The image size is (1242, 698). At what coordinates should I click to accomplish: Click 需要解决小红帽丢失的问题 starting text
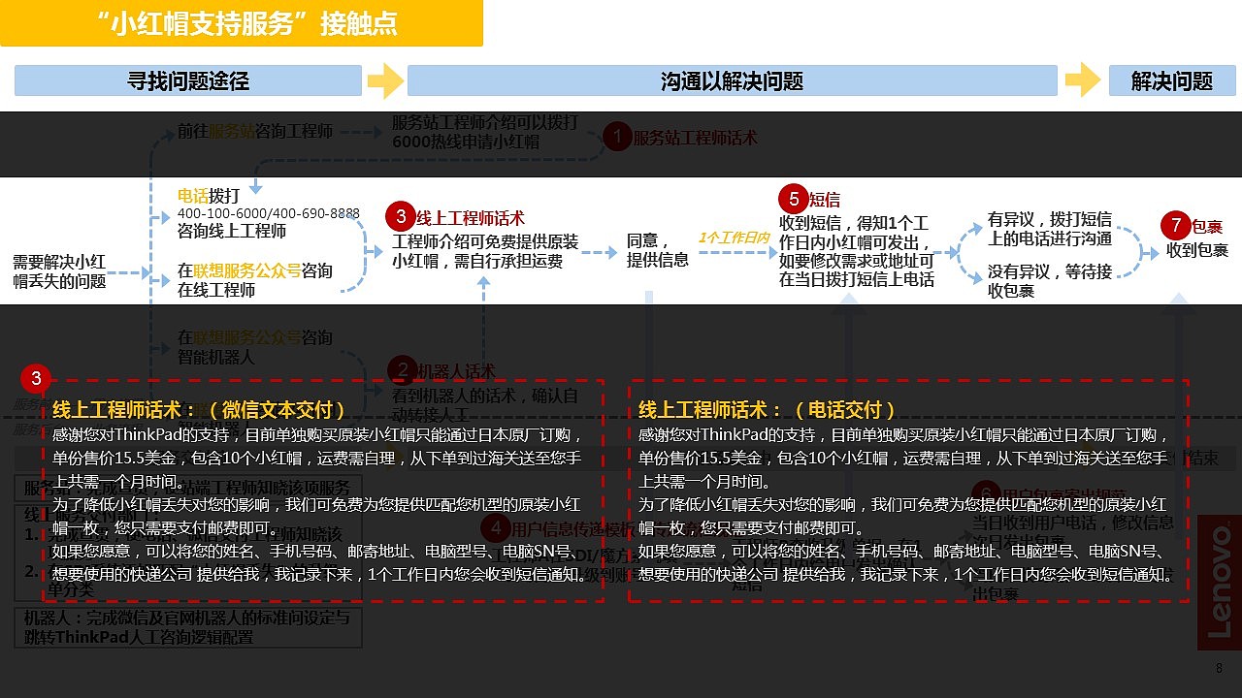(x=59, y=270)
